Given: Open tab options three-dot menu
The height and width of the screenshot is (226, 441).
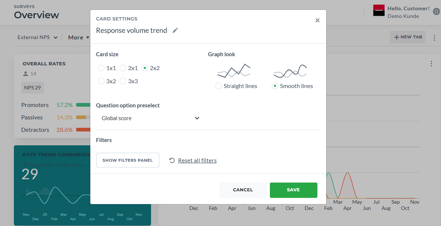Looking at the screenshot, I should pos(434,38).
